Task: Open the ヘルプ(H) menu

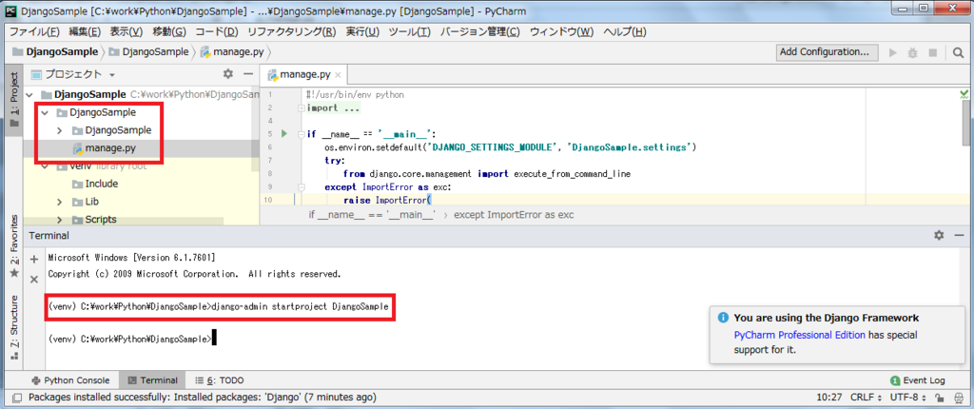Action: tap(625, 31)
